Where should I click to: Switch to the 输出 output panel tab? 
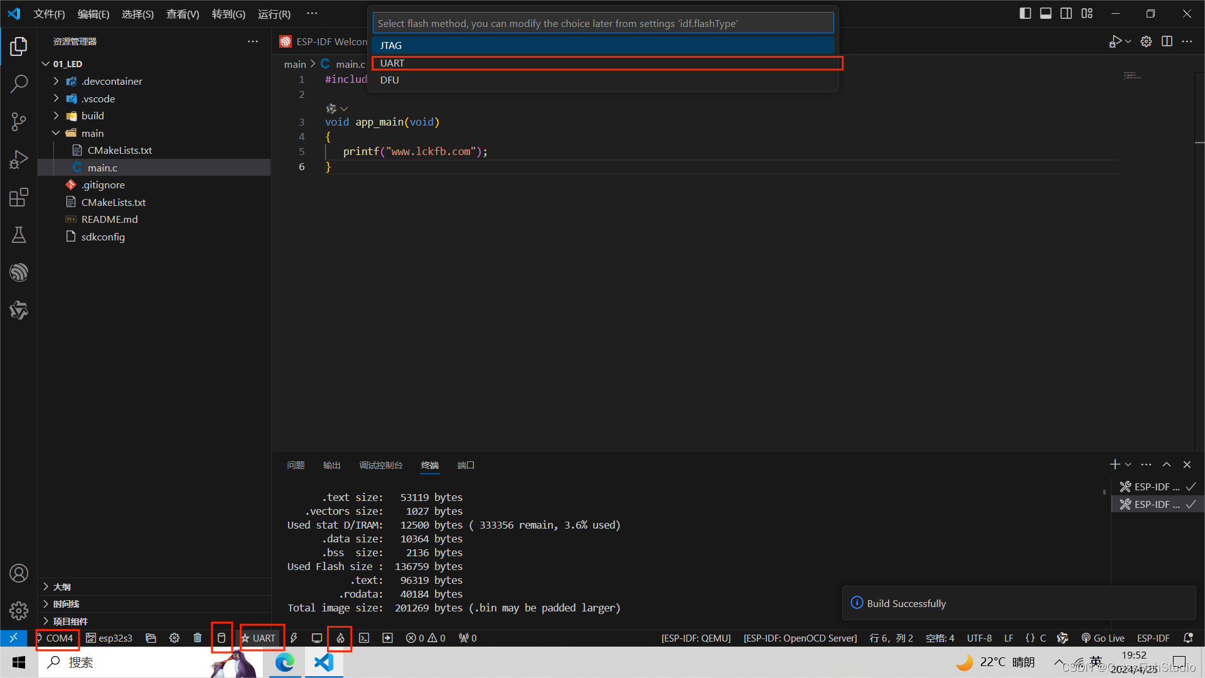331,465
